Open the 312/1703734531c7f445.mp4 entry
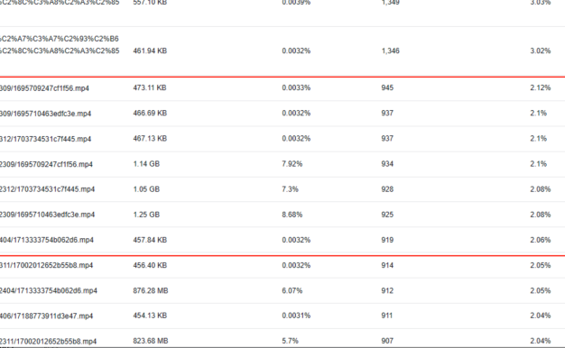Viewport: 565px width, 348px height. coord(45,139)
